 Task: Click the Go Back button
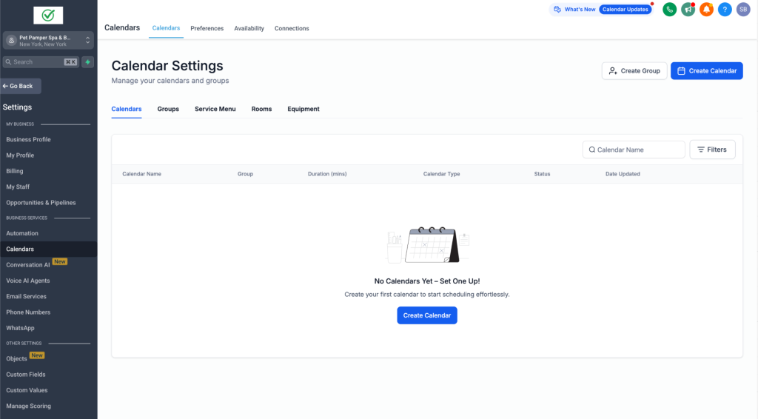tap(20, 86)
